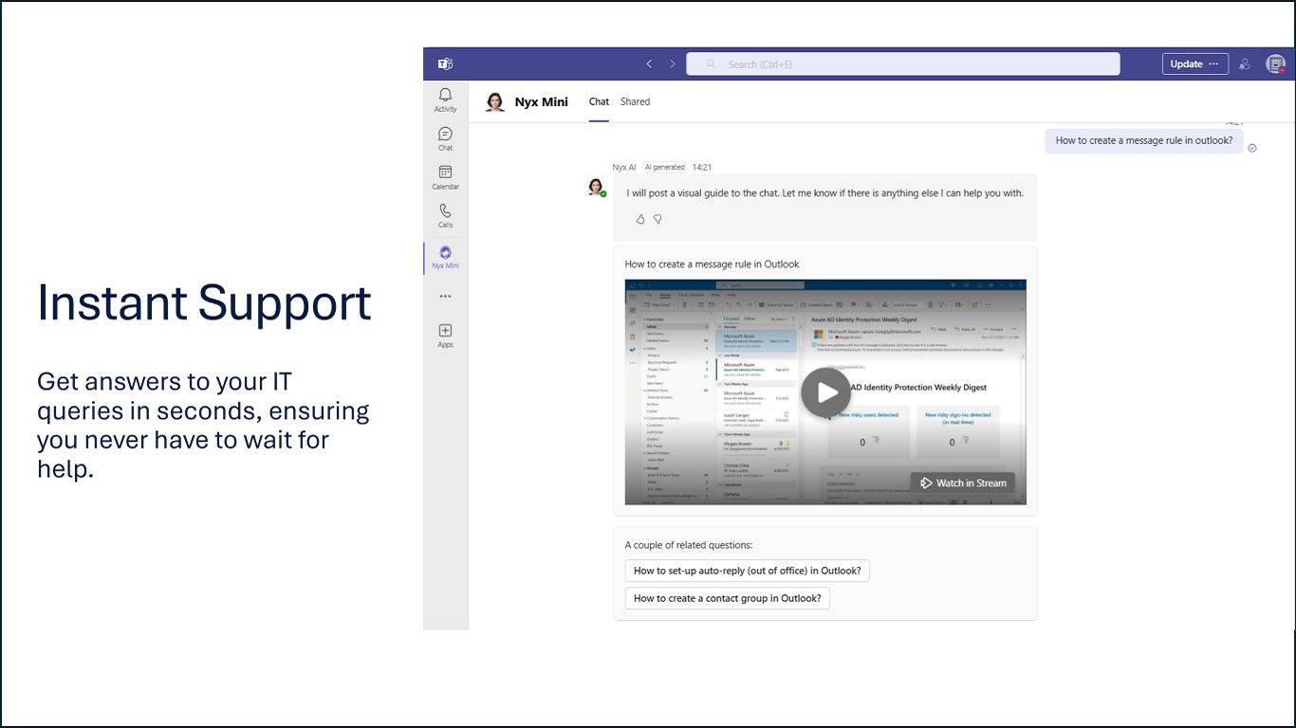Go back using the left arrow
Viewport: 1296px width, 728px height.
pyautogui.click(x=649, y=64)
